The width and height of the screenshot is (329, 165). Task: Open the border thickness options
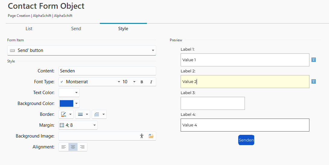tap(83, 114)
